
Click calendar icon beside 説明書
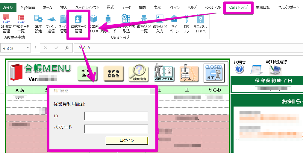257,70
